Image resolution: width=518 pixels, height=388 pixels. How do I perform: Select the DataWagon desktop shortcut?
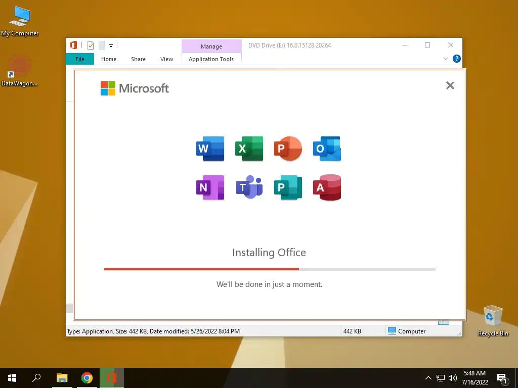[x=20, y=71]
